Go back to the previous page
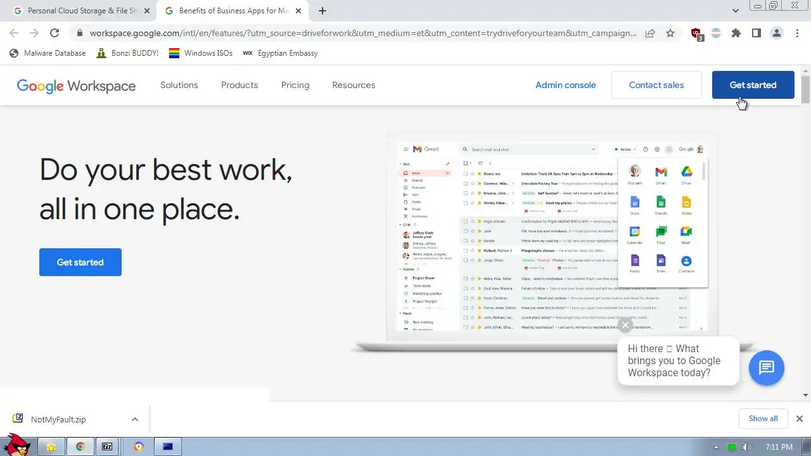The image size is (811, 456). pyautogui.click(x=14, y=33)
